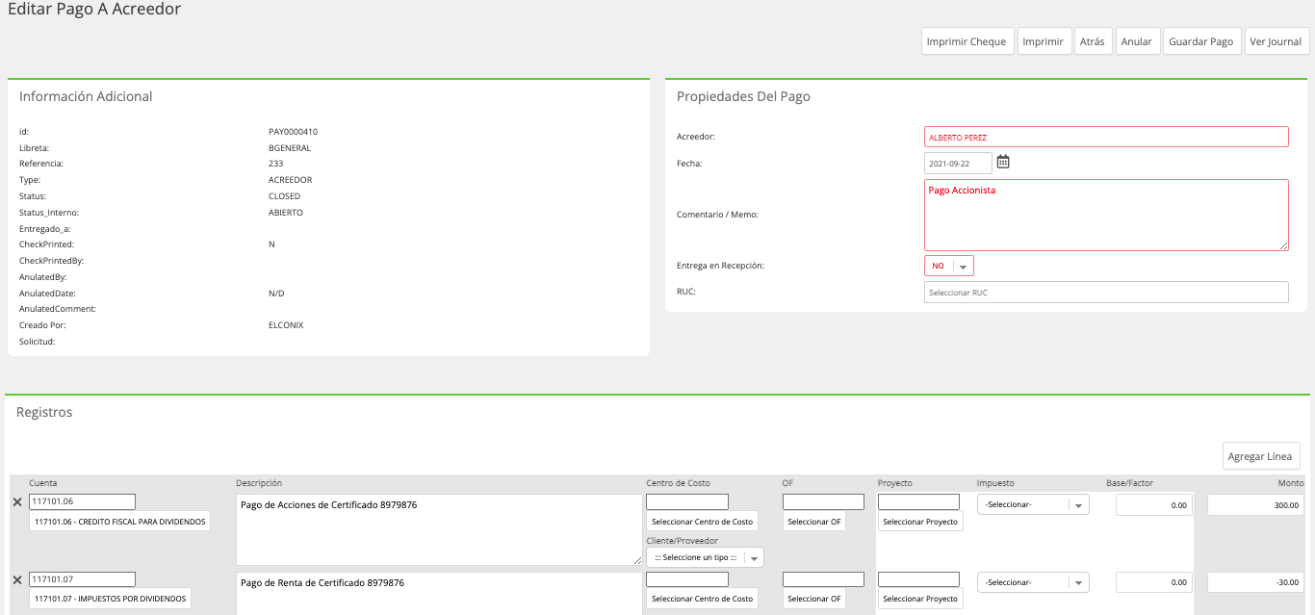Focus the RUC selection field

click(x=1106, y=292)
